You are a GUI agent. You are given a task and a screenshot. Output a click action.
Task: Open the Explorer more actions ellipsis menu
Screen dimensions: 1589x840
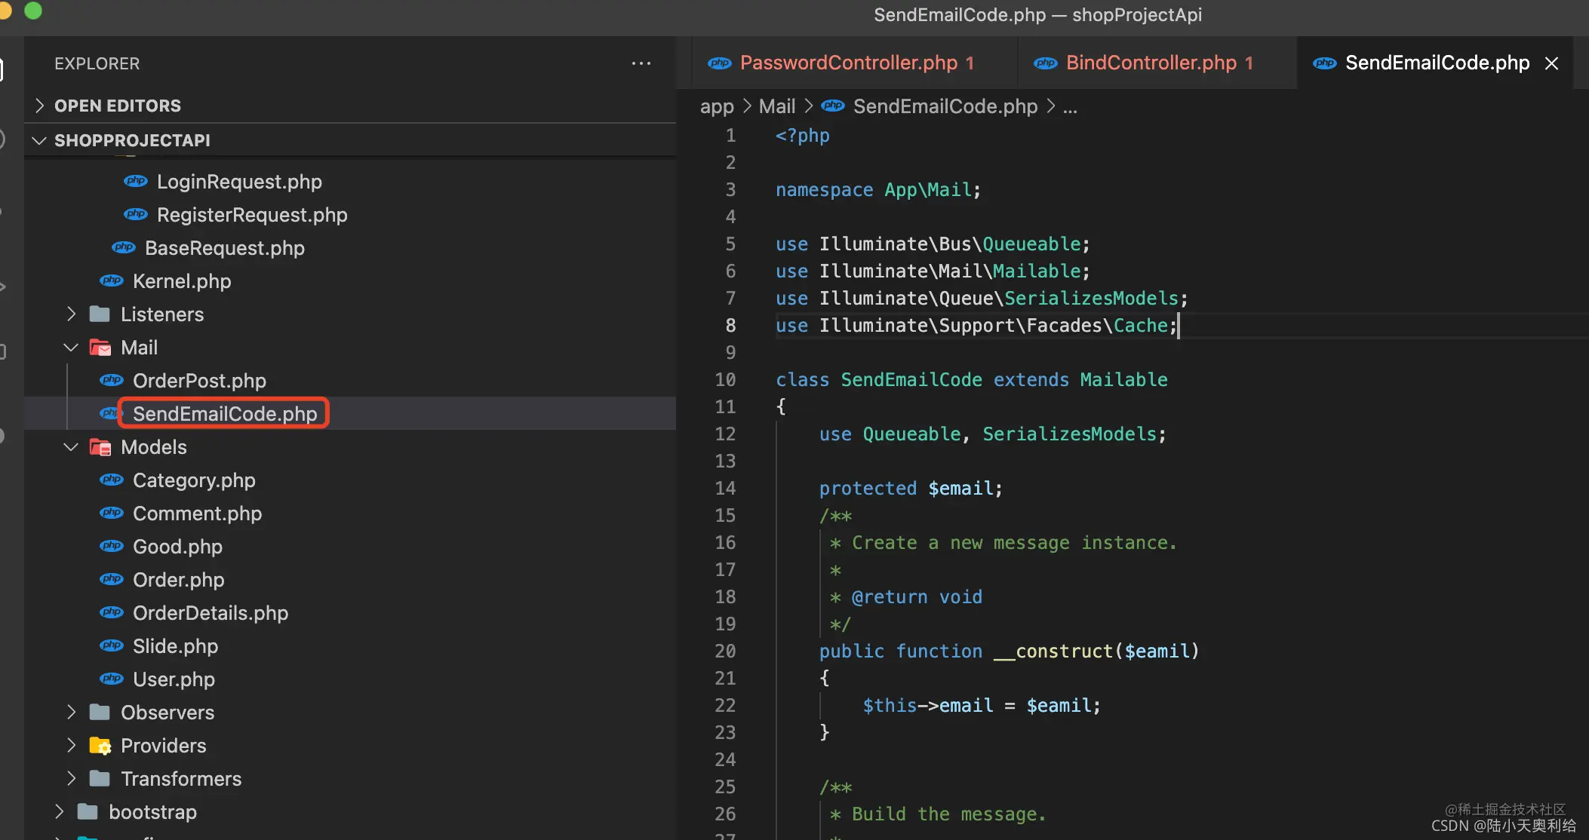pyautogui.click(x=641, y=63)
